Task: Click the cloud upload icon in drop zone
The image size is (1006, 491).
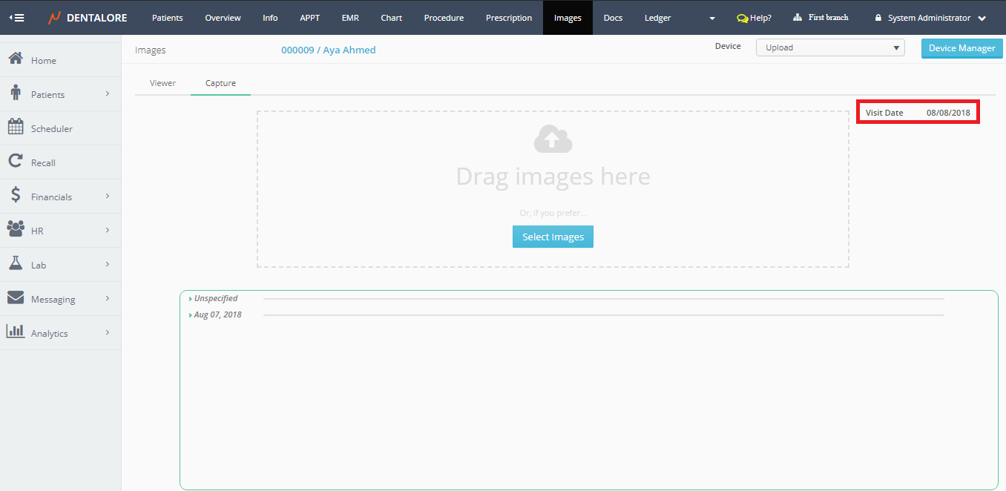Action: (x=553, y=139)
